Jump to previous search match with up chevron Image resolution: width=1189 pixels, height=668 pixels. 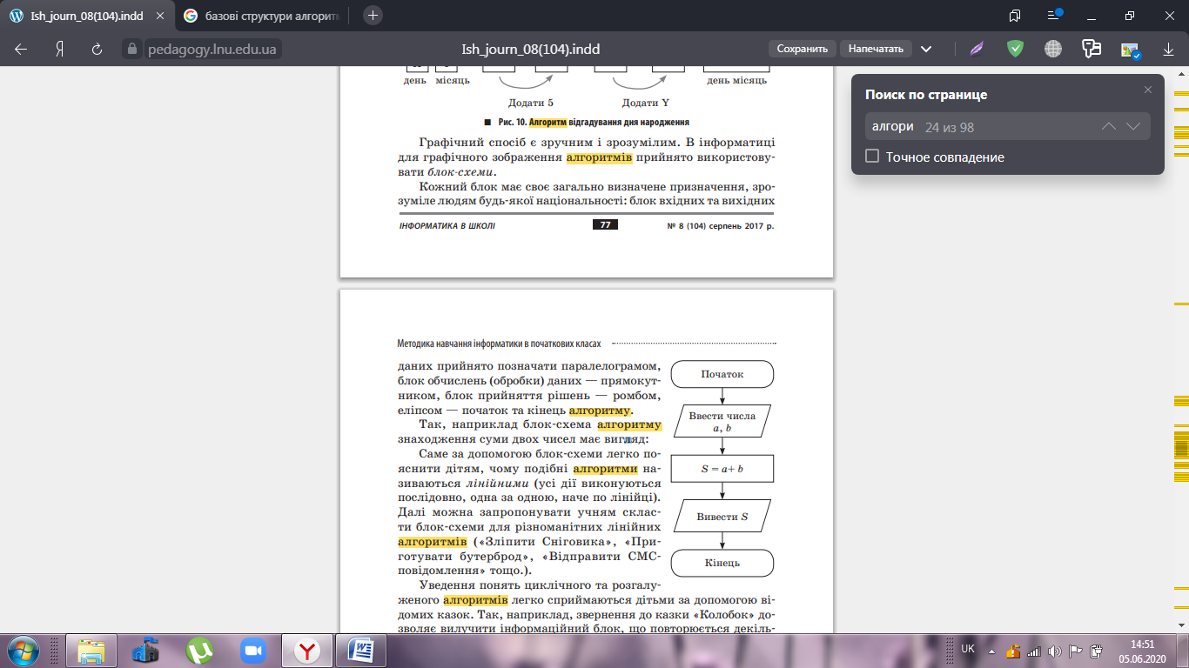pyautogui.click(x=1108, y=127)
